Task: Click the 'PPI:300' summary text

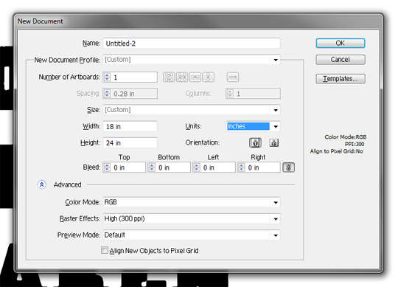Action: point(355,144)
